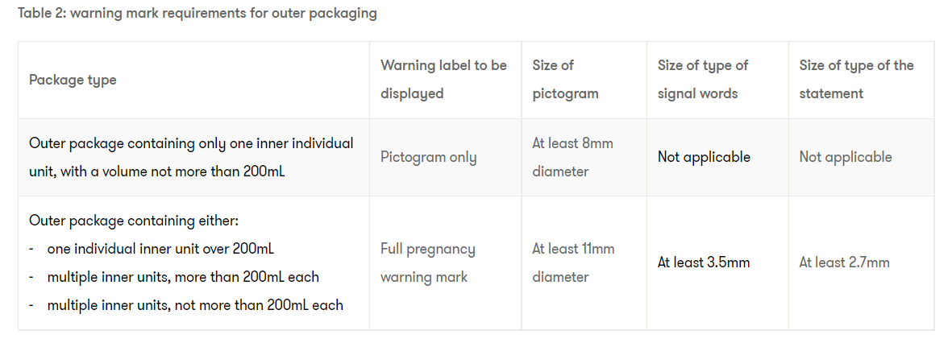This screenshot has width=952, height=343.
Task: Click the 'Size of pictogram' column header
Action: (x=565, y=79)
